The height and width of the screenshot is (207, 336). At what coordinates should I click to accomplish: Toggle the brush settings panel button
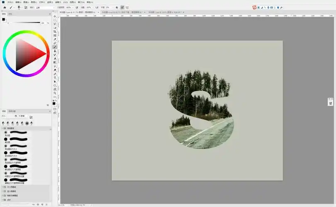click(x=26, y=7)
